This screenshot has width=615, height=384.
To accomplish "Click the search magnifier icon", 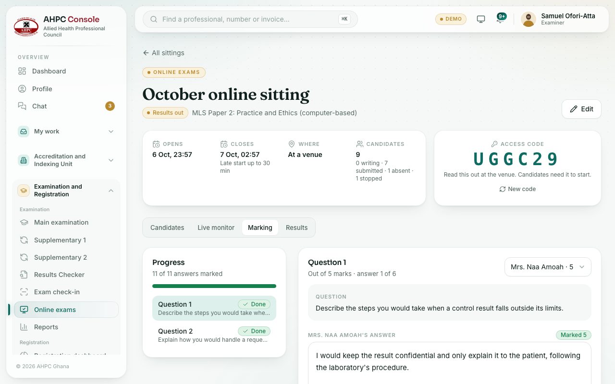I will click(154, 19).
